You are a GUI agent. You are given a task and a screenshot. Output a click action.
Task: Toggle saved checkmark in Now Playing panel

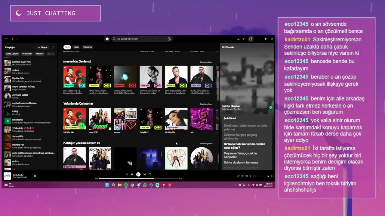click(271, 107)
